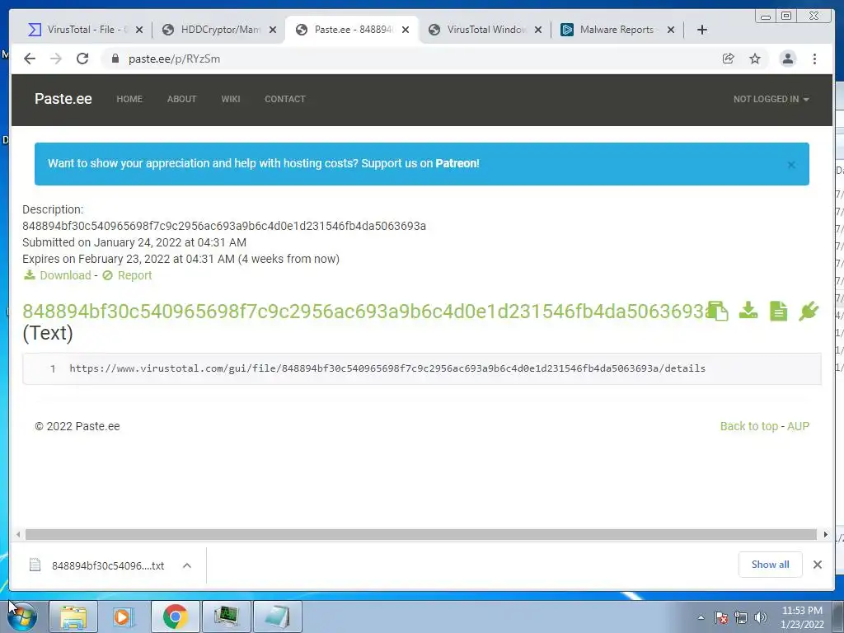Download the paste with the green download icon
The height and width of the screenshot is (633, 844).
pyautogui.click(x=748, y=311)
